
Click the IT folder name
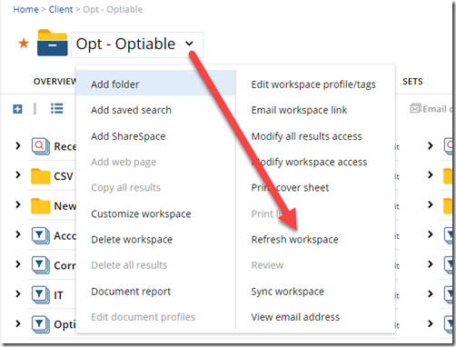pos(58,295)
